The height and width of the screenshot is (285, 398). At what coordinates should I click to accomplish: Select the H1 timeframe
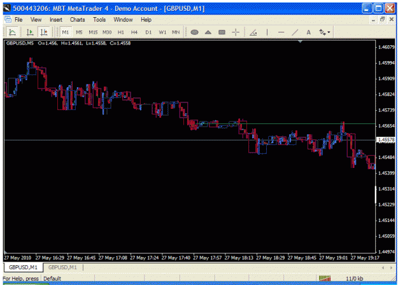click(x=120, y=32)
